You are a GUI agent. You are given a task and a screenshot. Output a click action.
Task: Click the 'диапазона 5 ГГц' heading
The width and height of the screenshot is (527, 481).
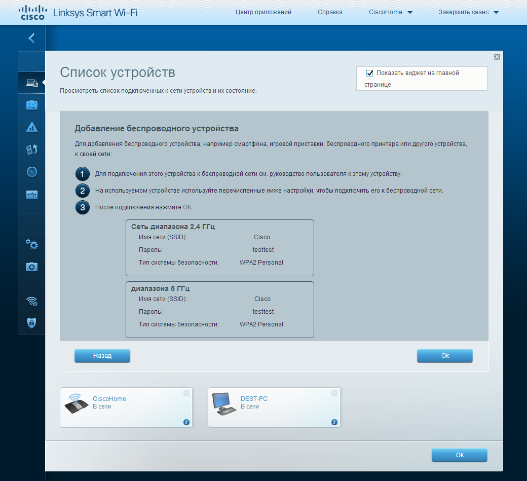[160, 288]
